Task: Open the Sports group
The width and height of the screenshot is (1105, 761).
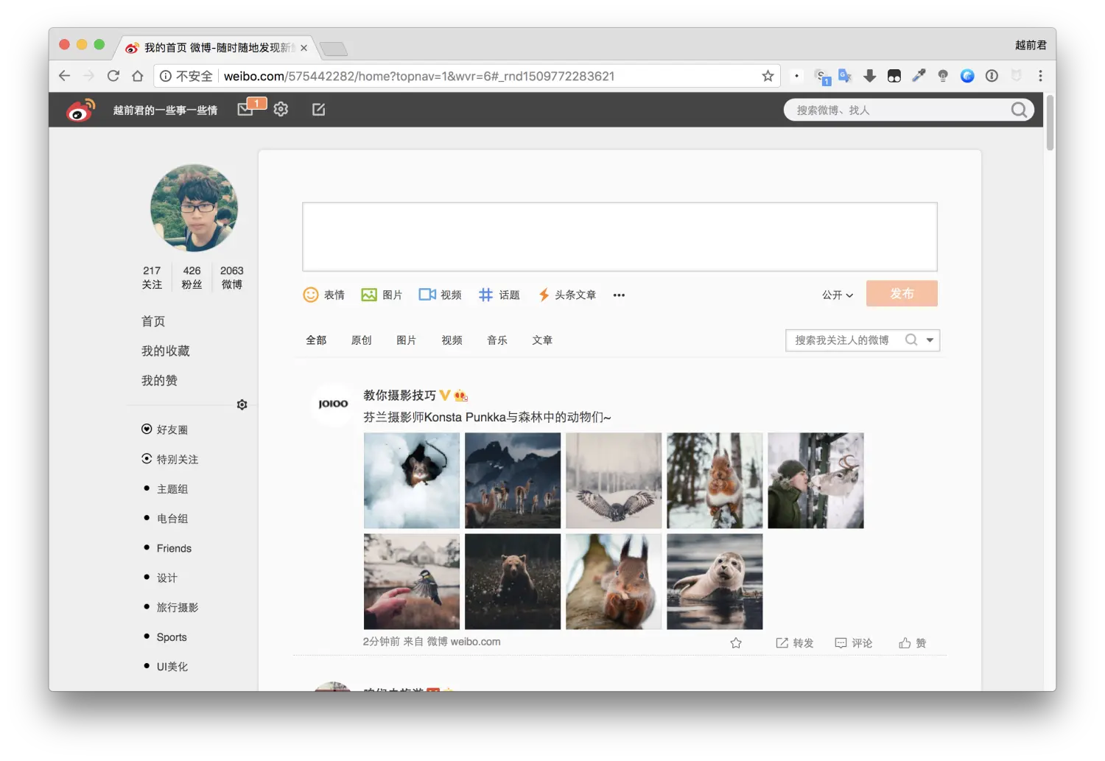Action: [172, 637]
